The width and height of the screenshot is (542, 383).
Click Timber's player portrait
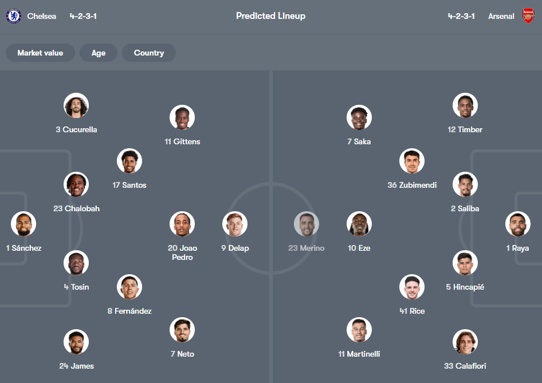coord(465,105)
